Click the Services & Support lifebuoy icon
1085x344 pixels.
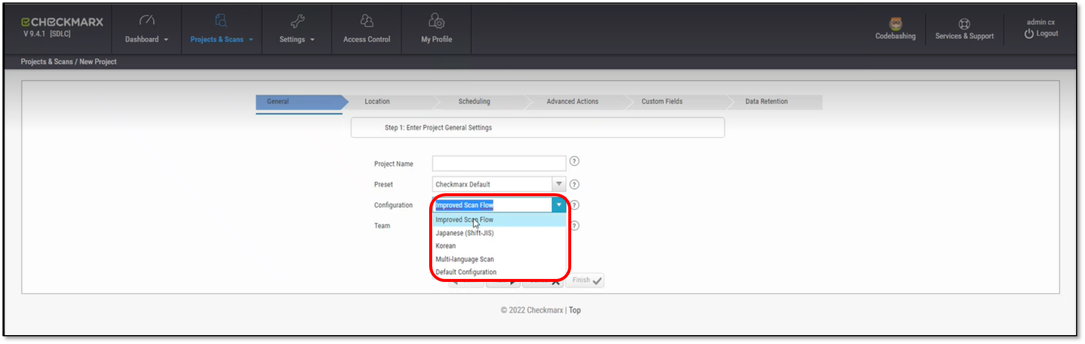[x=964, y=24]
